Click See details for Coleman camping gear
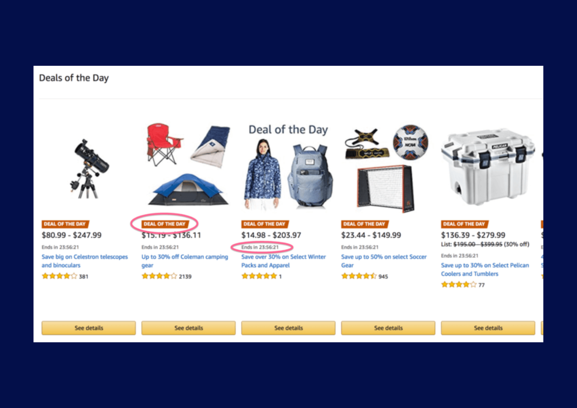 coord(188,328)
